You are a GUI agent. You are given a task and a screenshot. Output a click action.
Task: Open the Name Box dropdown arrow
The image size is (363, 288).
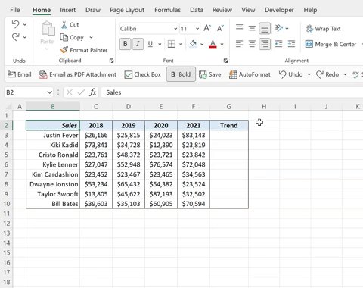tap(49, 92)
